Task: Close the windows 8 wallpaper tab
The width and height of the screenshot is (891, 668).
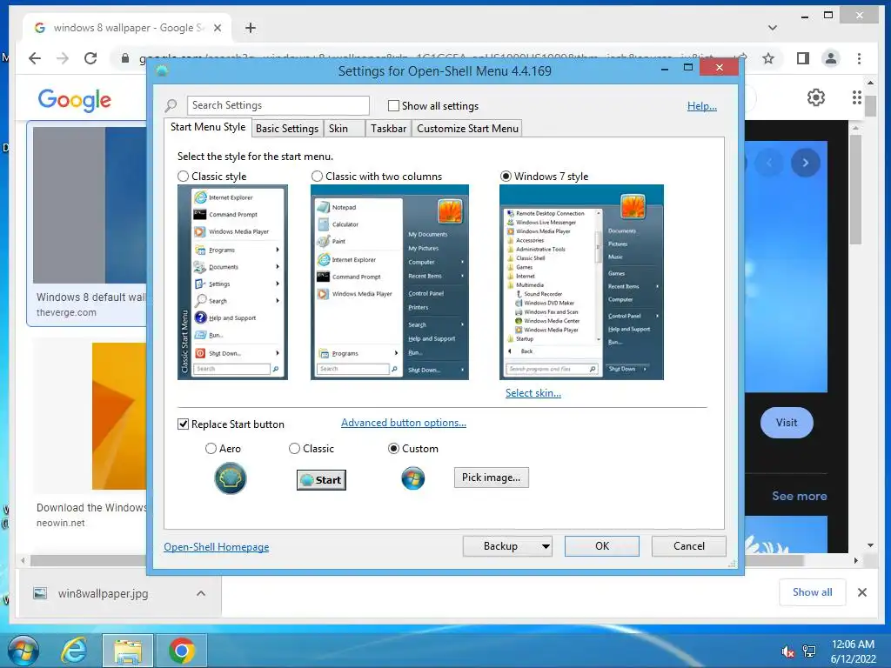Action: 217,28
